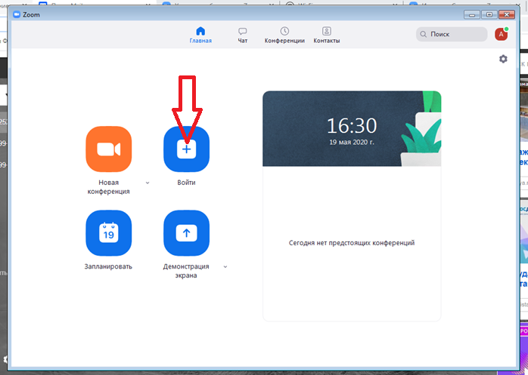Click the Zoom logo in the title bar
Screen dimensions: 528x375
coord(17,14)
